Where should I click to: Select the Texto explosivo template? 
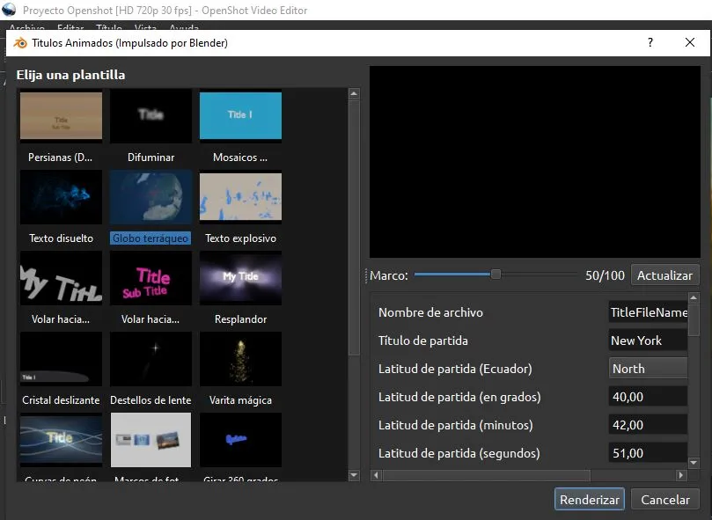(240, 197)
